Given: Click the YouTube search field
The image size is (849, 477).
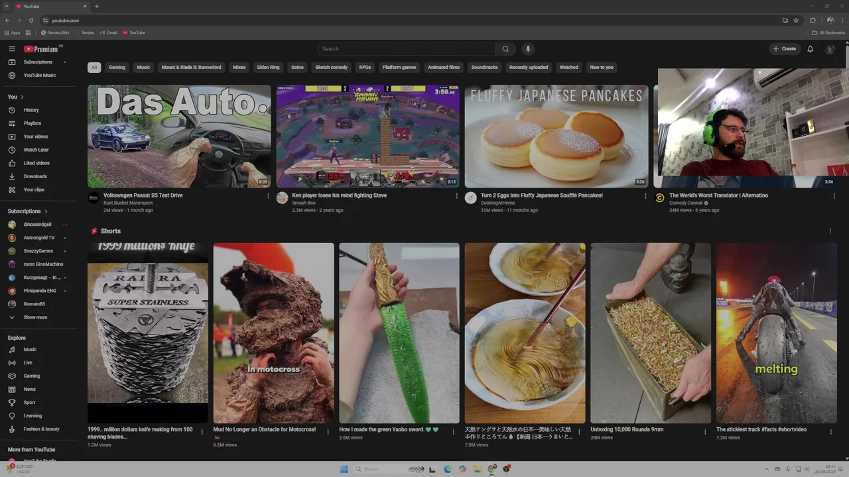Looking at the screenshot, I should point(406,49).
